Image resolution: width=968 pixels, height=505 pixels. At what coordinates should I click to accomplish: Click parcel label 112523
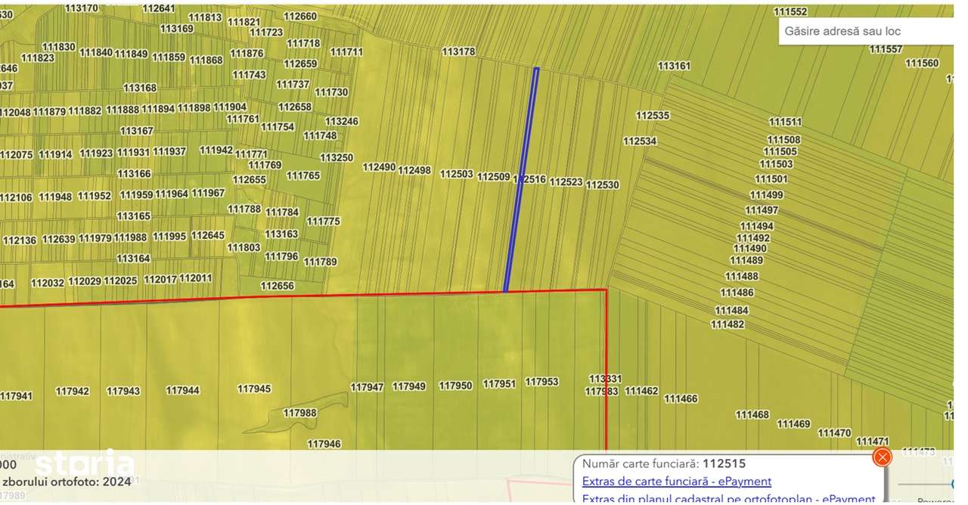(x=566, y=181)
